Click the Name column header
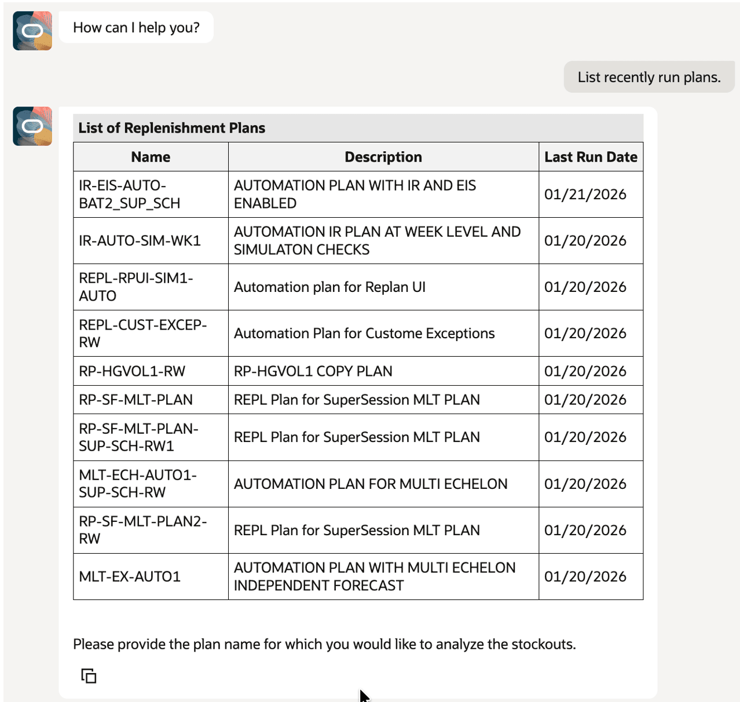740x702 pixels. 149,156
